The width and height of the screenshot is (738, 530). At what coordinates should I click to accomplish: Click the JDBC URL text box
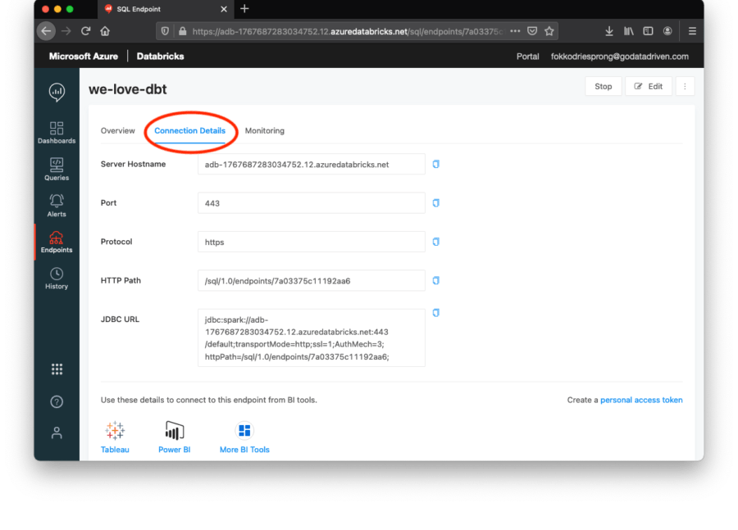click(x=311, y=337)
